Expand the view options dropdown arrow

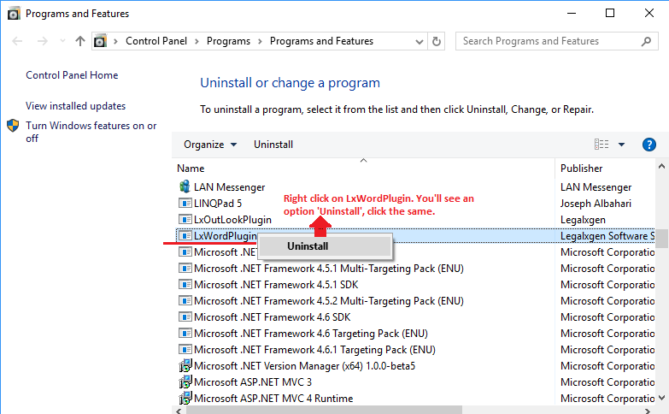click(621, 145)
